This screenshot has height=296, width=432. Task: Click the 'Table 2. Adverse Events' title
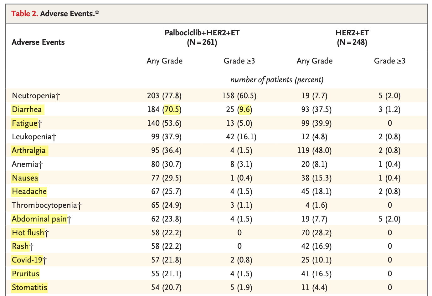click(x=55, y=14)
